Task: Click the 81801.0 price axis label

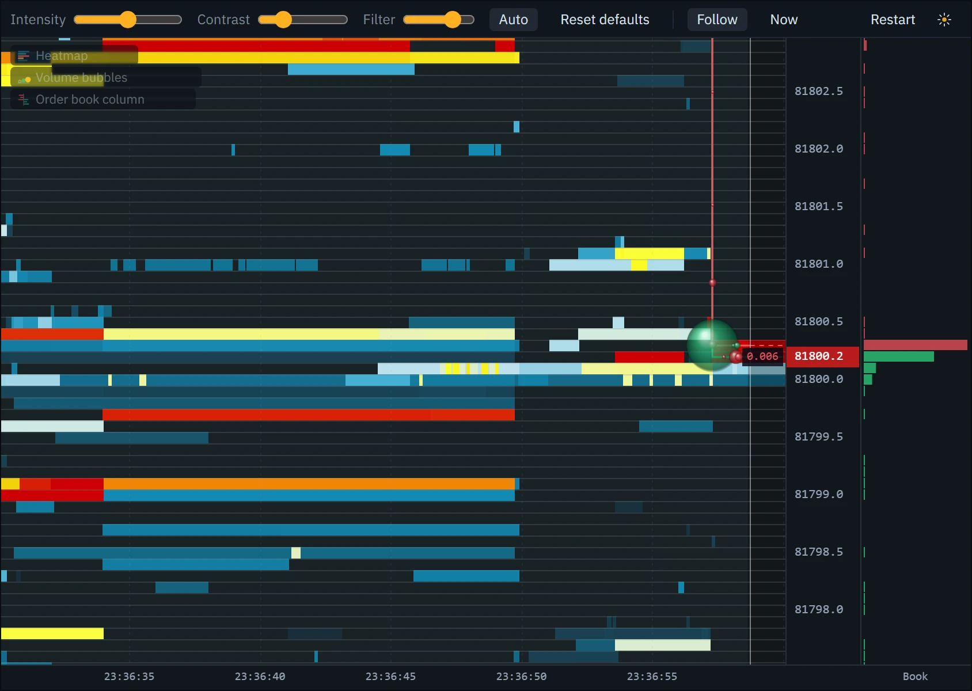Action: click(818, 264)
